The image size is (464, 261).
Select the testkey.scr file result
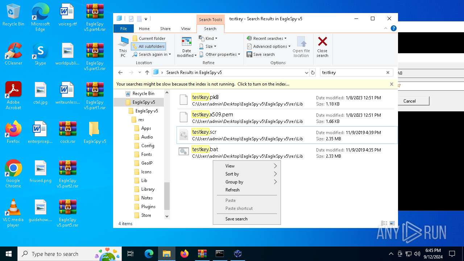tap(287, 135)
